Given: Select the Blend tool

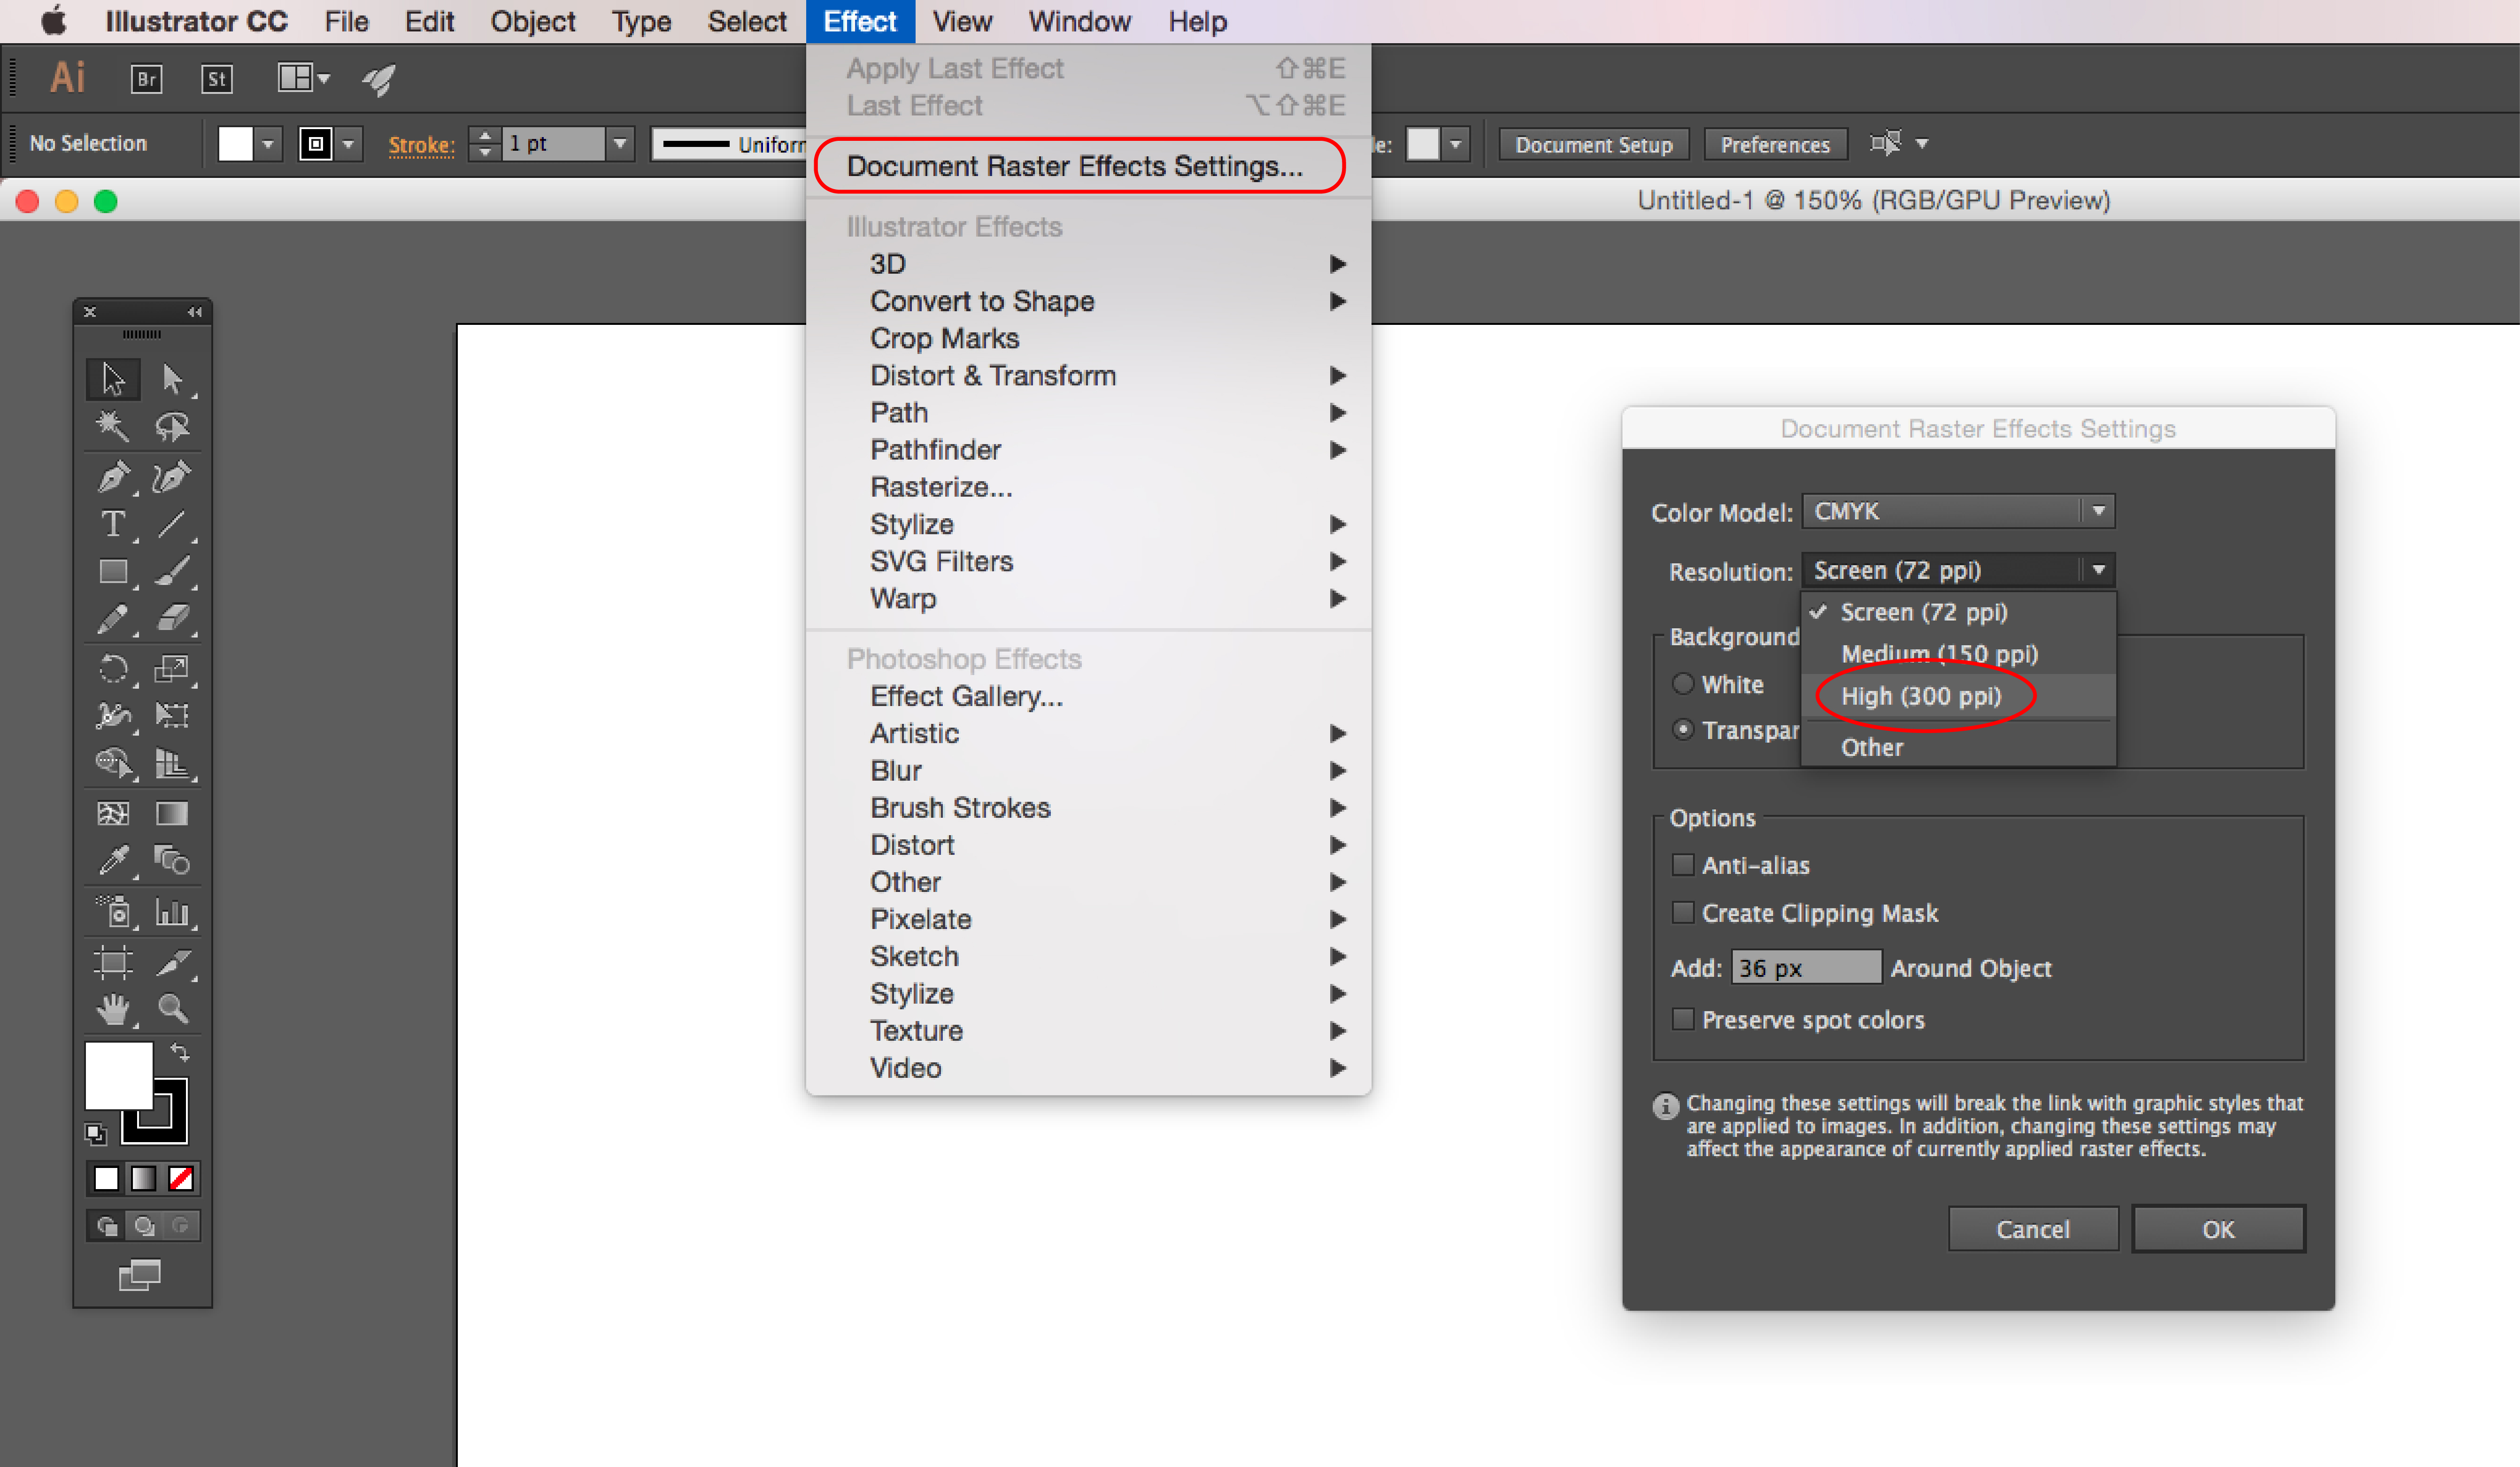Looking at the screenshot, I should (x=172, y=860).
